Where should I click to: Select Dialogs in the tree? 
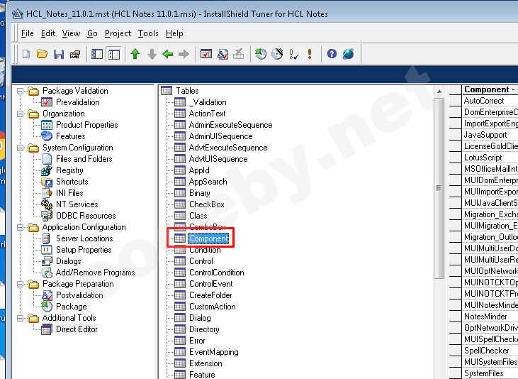point(69,261)
